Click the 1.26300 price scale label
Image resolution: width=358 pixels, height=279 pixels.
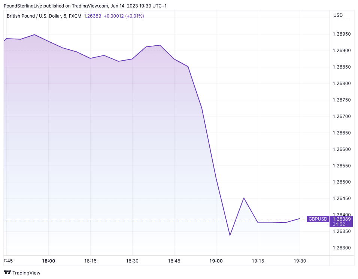coord(341,248)
